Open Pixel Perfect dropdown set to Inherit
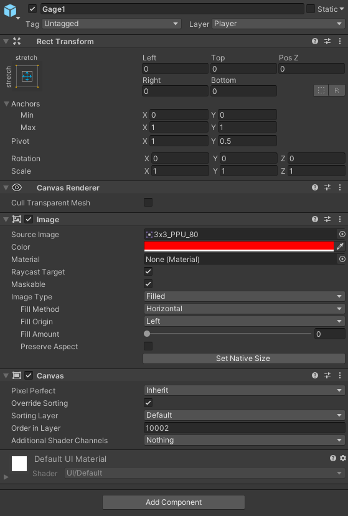The height and width of the screenshot is (516, 348). [244, 390]
